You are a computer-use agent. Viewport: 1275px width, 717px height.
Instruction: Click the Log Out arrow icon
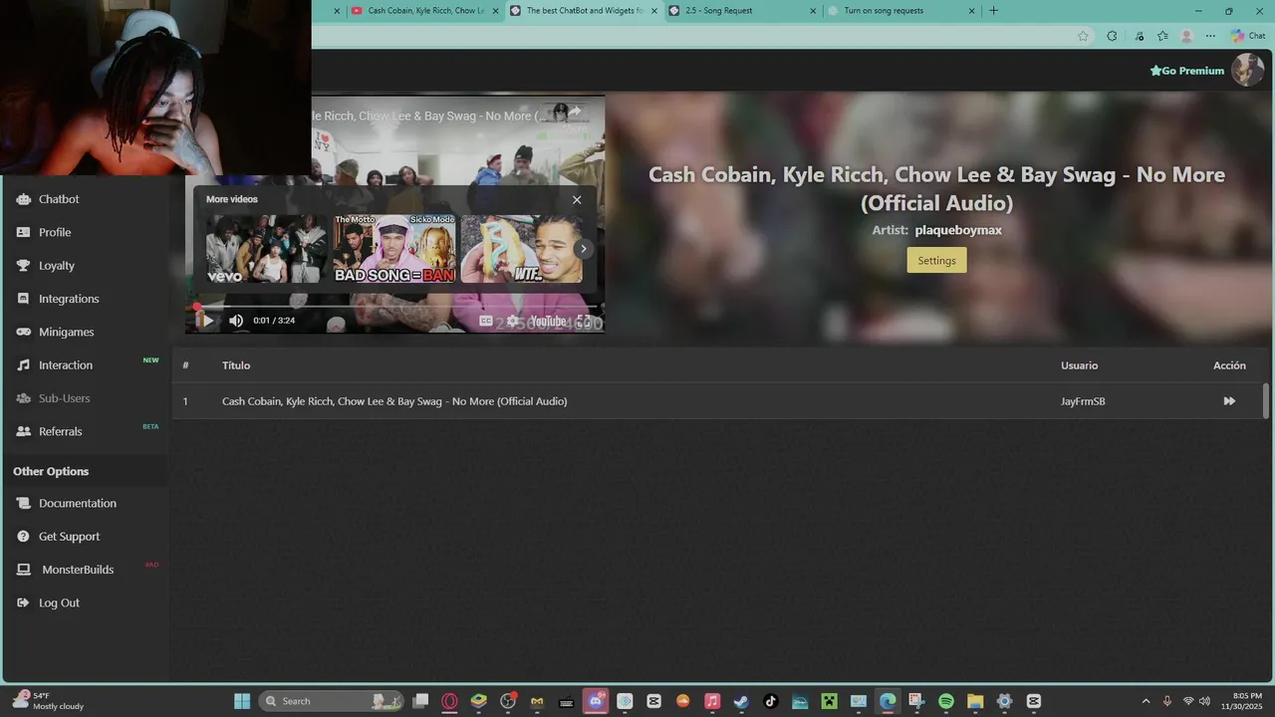[x=23, y=602]
